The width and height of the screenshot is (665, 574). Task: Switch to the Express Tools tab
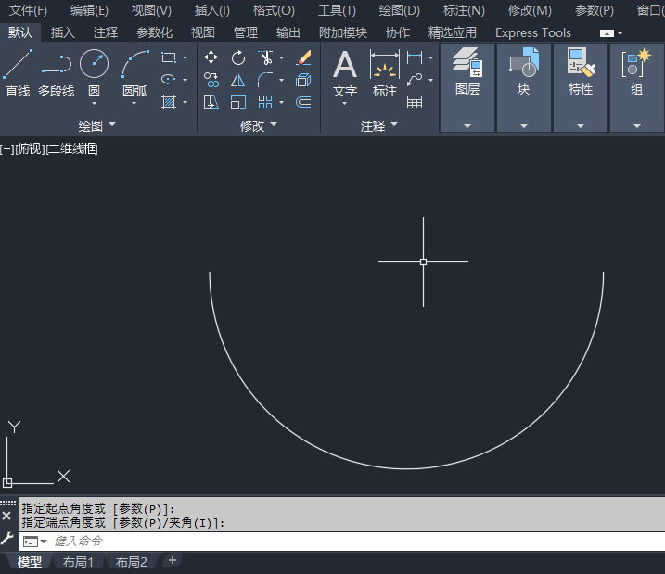coord(533,32)
